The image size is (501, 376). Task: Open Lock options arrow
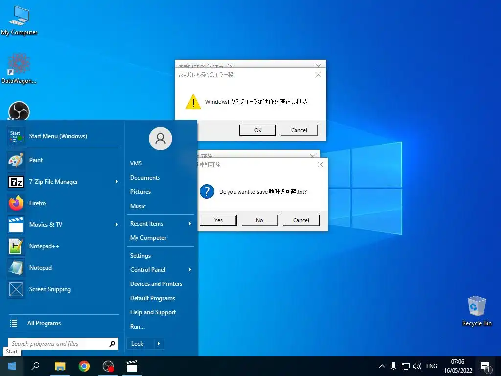click(x=159, y=344)
